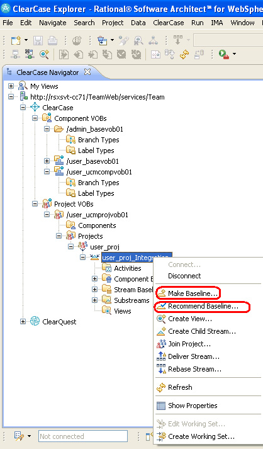Click the ClearCase node icon
Viewport: 263px width, 449px height.
(35, 108)
